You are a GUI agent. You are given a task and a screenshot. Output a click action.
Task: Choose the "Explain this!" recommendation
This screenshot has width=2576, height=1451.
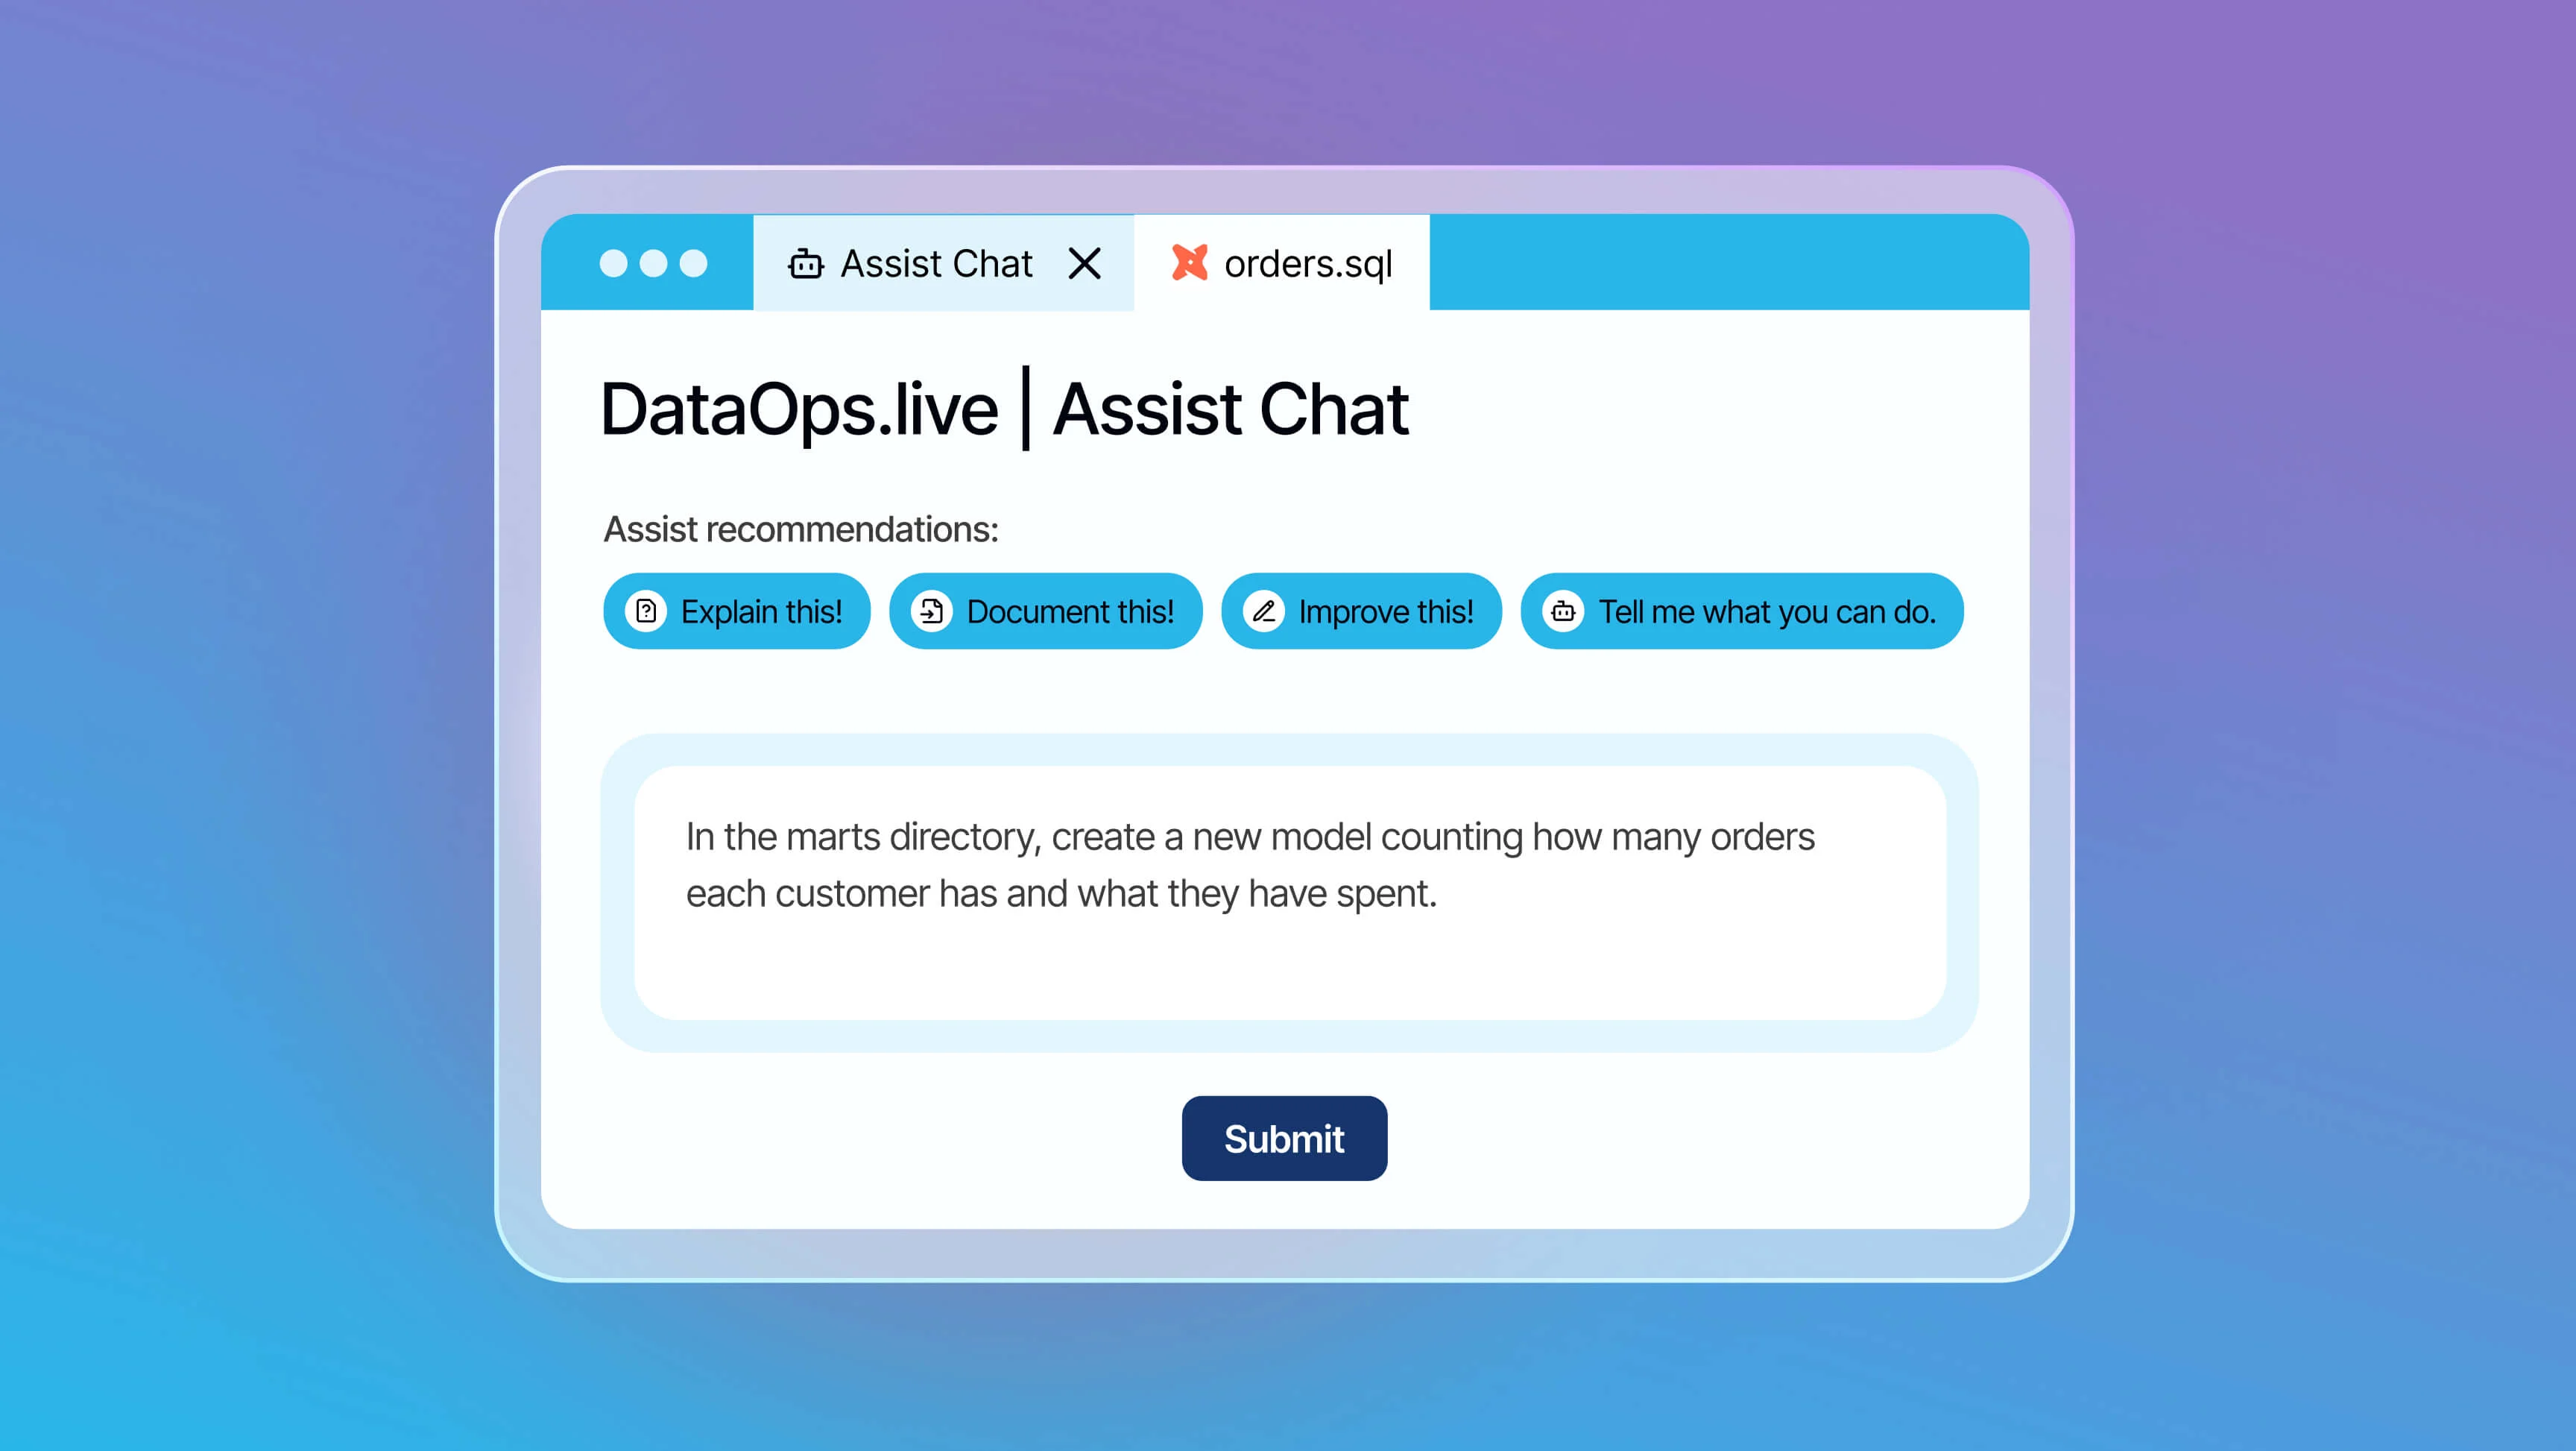click(761, 611)
